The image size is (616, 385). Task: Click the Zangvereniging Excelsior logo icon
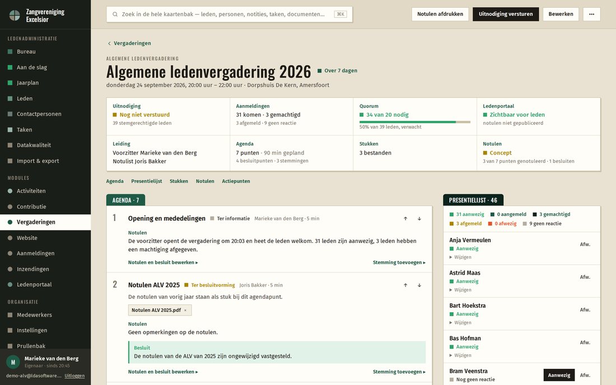[x=15, y=15]
